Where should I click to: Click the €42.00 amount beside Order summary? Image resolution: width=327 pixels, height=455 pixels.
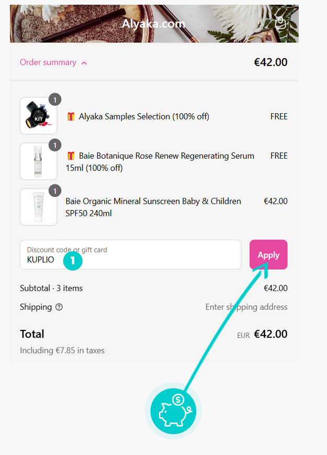tap(270, 62)
